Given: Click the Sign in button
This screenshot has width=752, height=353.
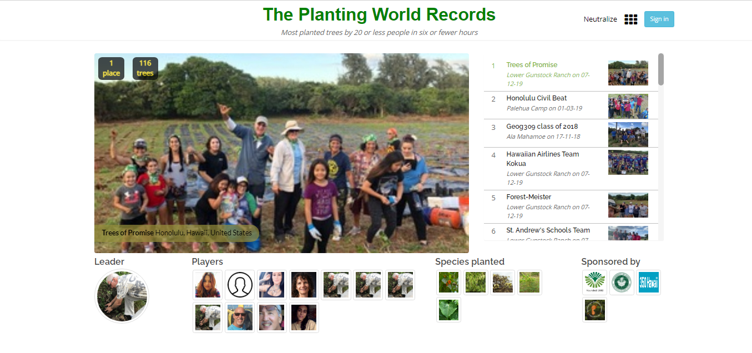Looking at the screenshot, I should tap(659, 19).
